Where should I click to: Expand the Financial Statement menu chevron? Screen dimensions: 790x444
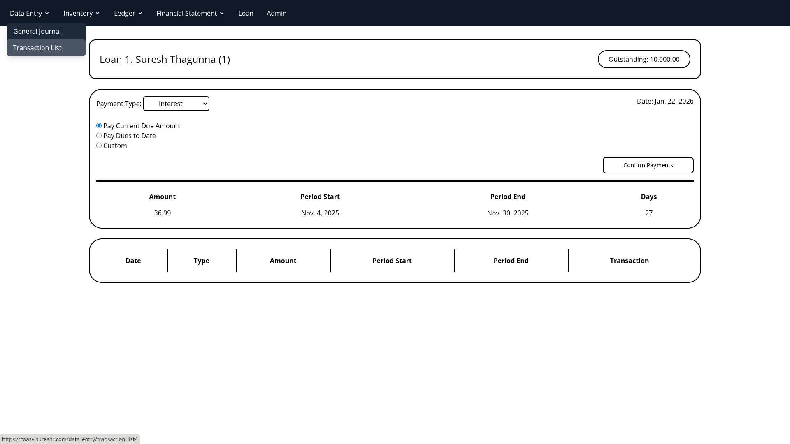(x=222, y=13)
